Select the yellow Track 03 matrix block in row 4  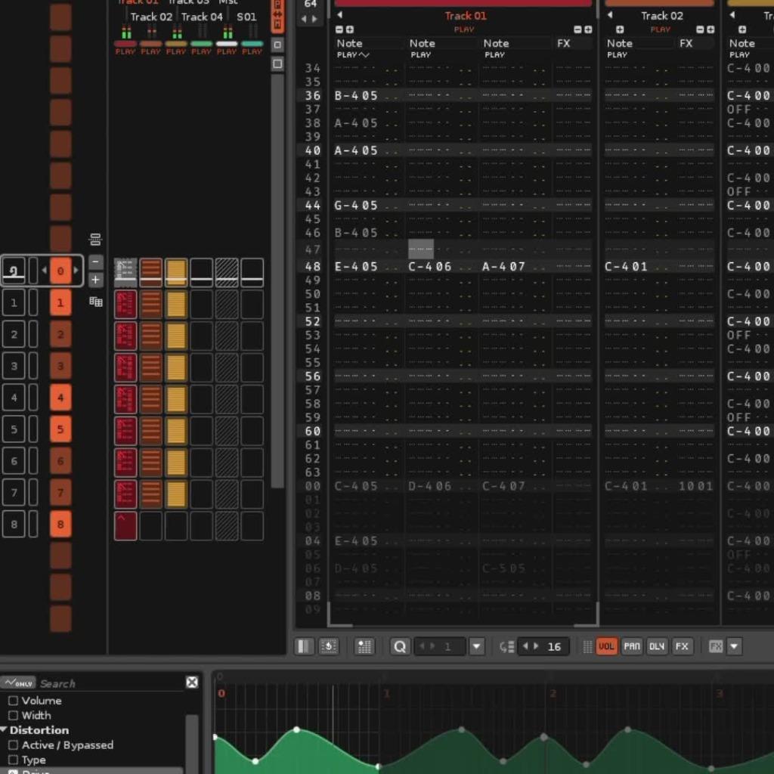point(176,399)
